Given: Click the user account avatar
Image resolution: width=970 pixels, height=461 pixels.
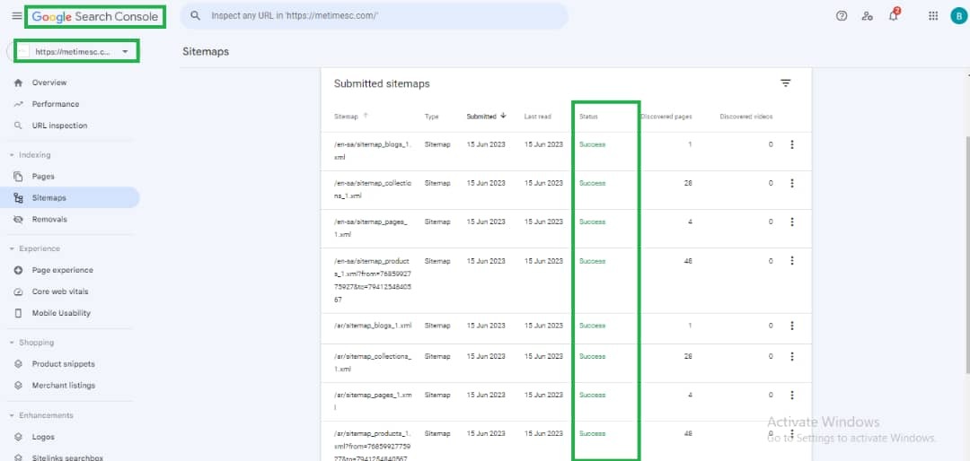Looking at the screenshot, I should pyautogui.click(x=957, y=16).
